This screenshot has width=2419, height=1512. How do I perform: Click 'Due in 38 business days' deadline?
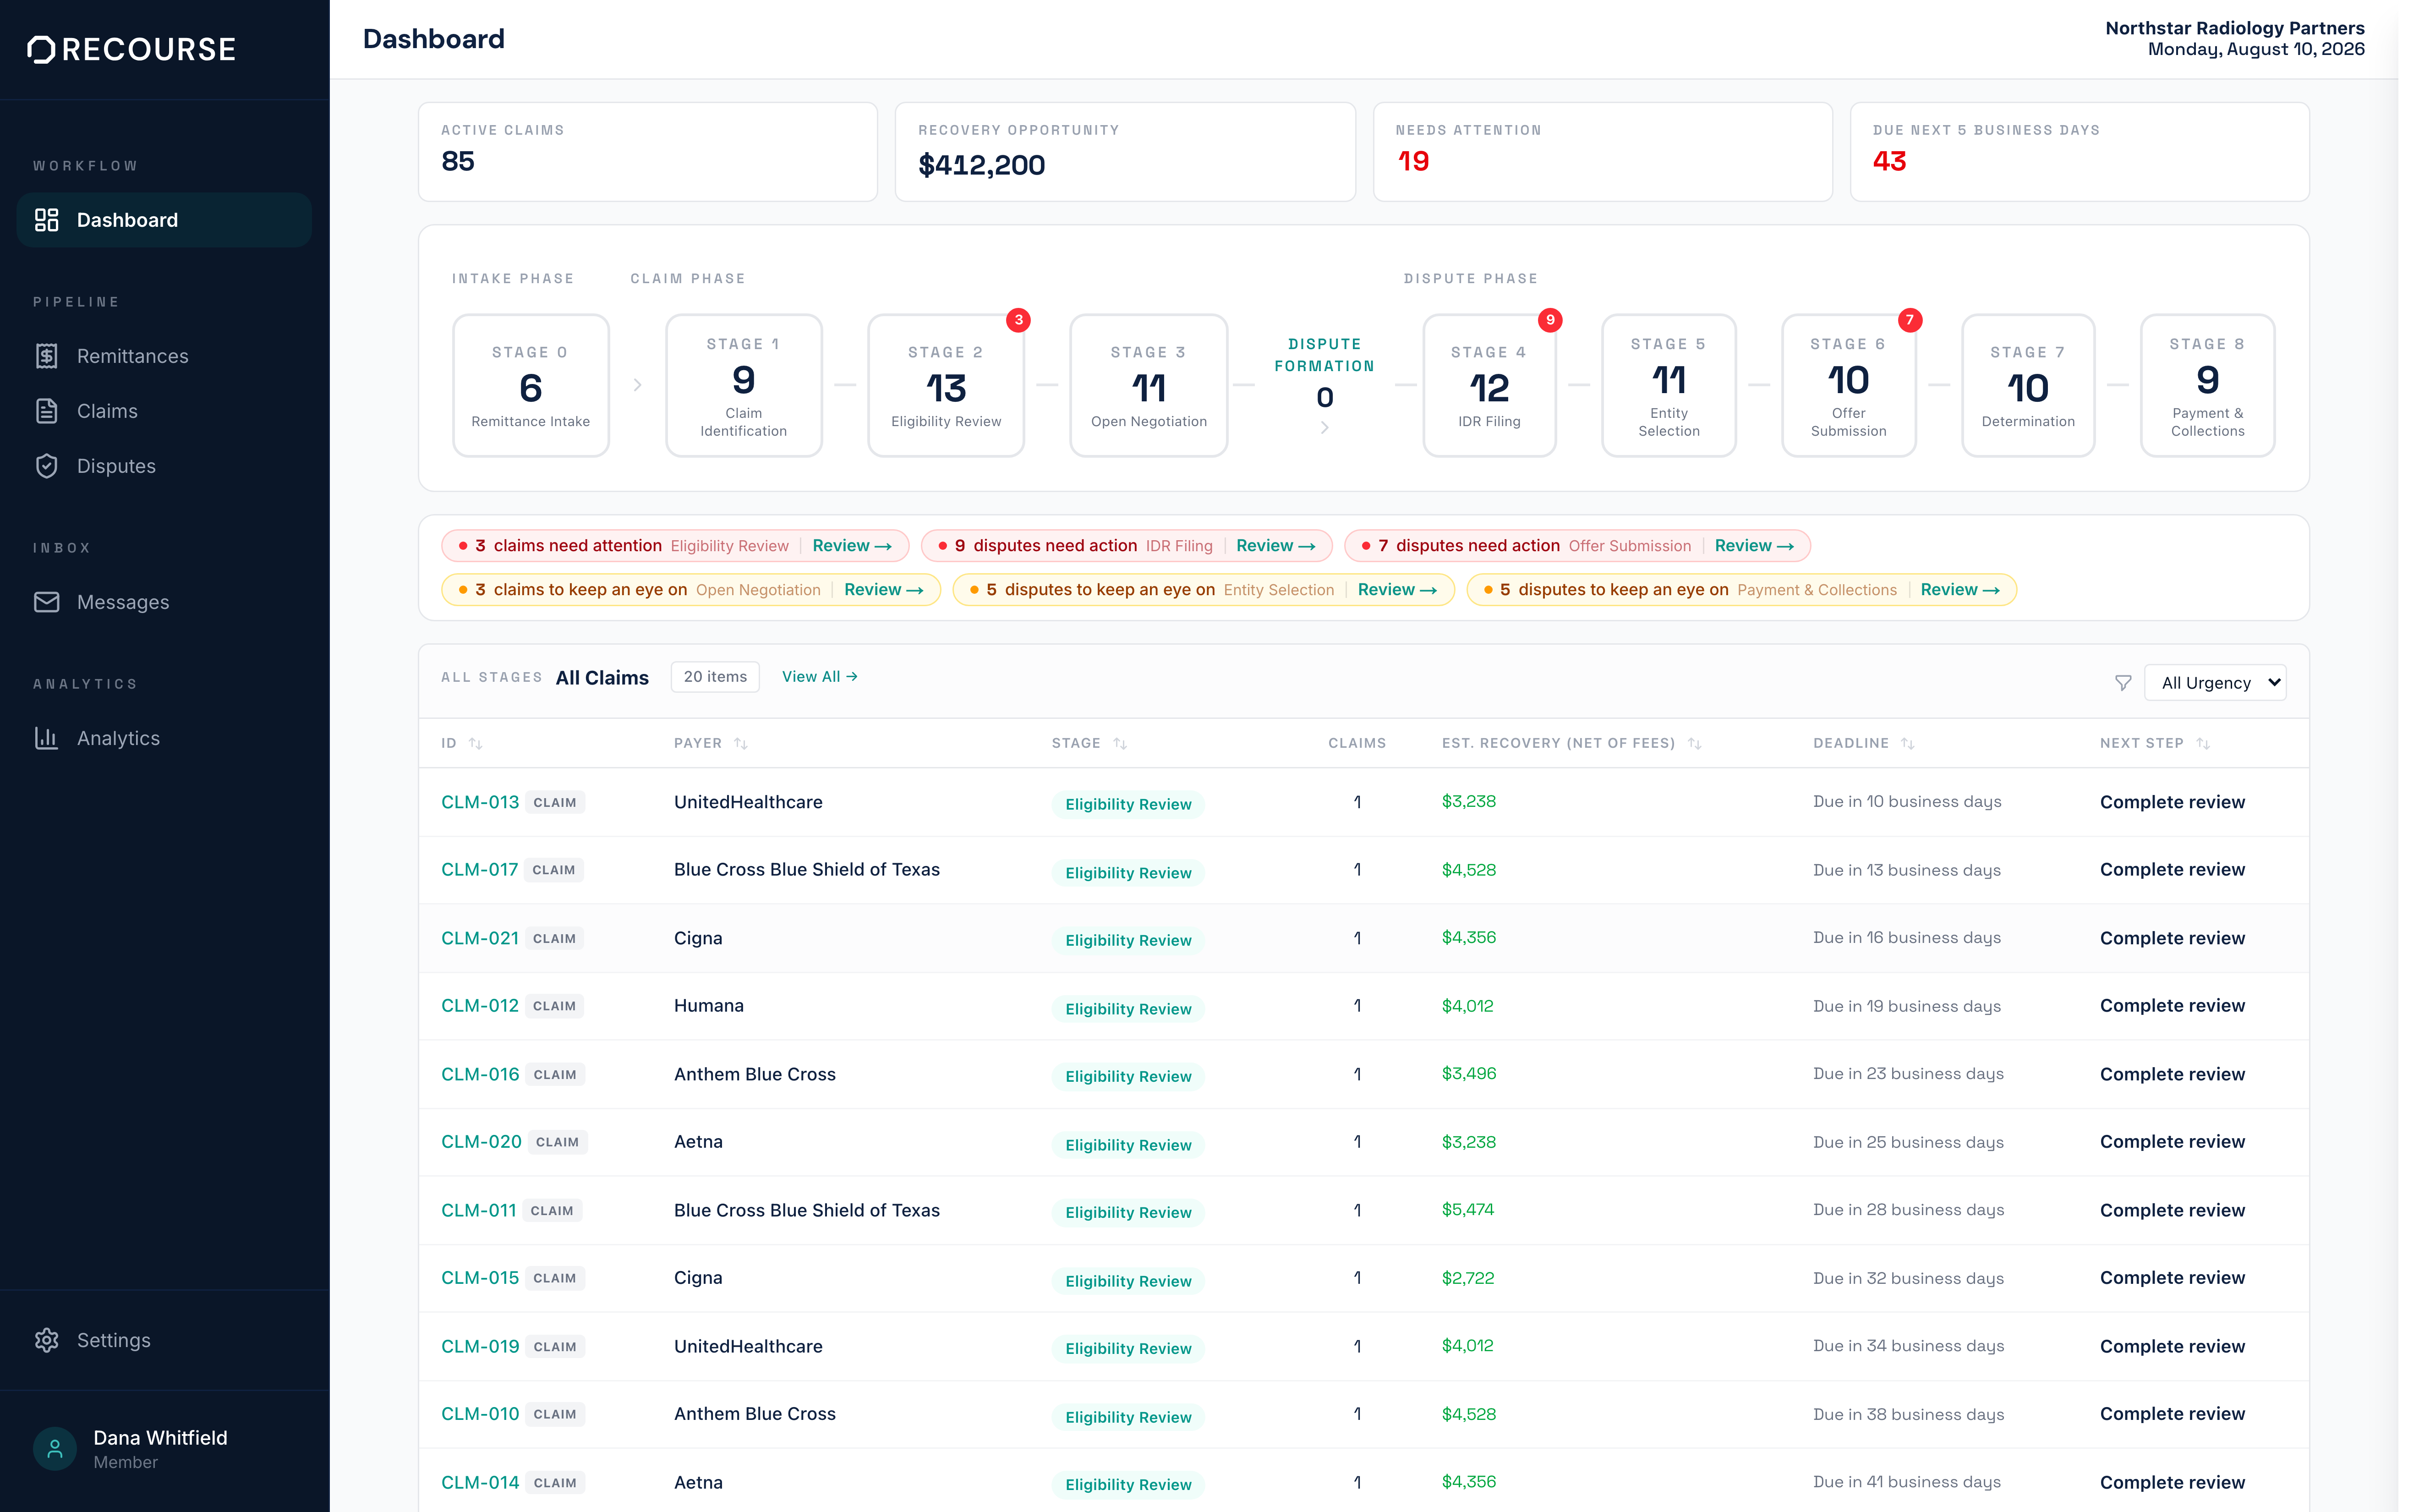point(1908,1414)
